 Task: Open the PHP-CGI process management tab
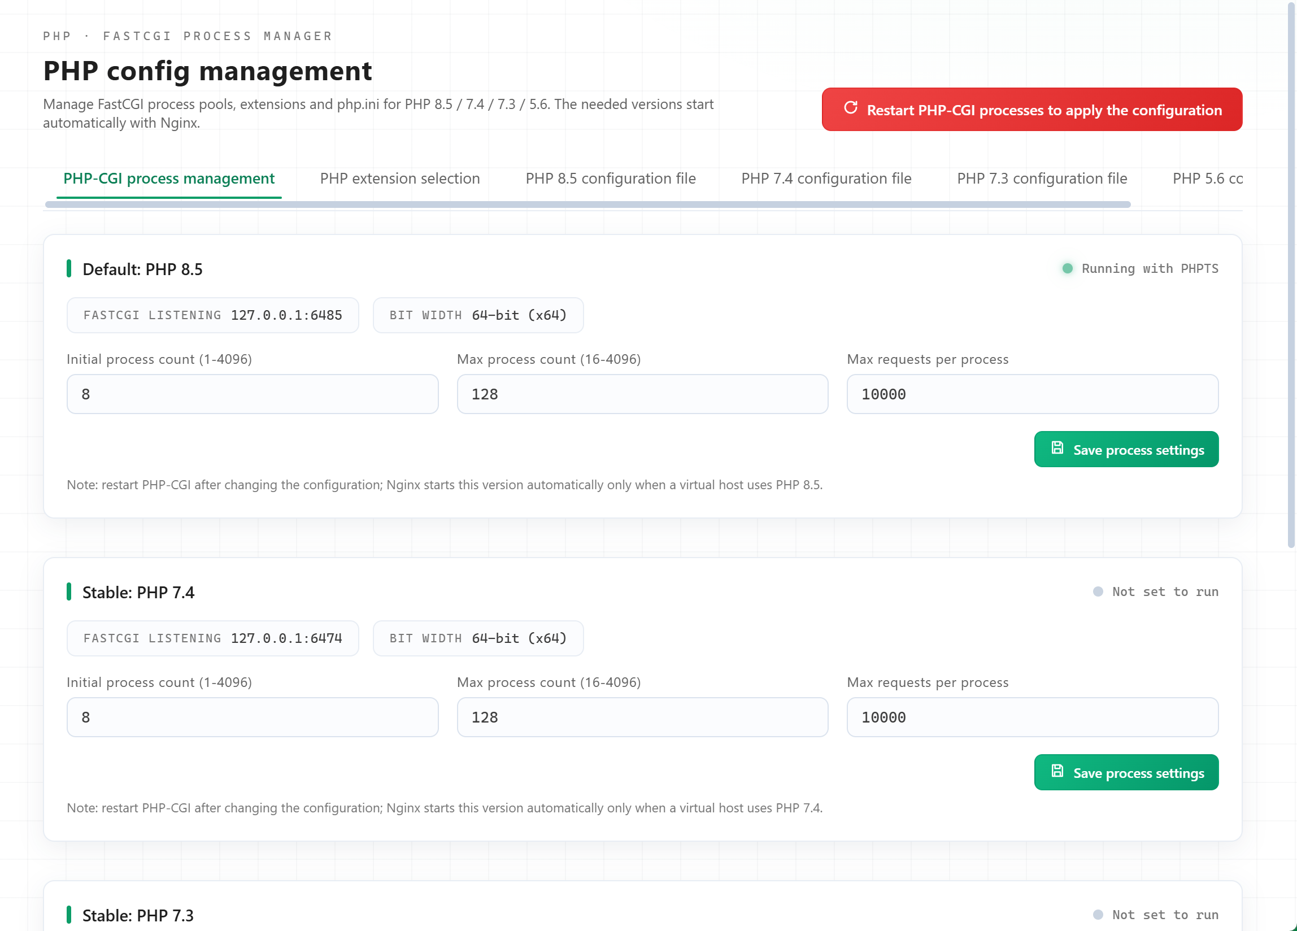pos(169,179)
